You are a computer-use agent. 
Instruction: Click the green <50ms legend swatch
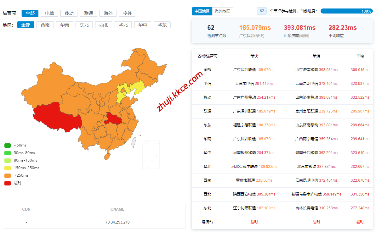[x=8, y=145]
